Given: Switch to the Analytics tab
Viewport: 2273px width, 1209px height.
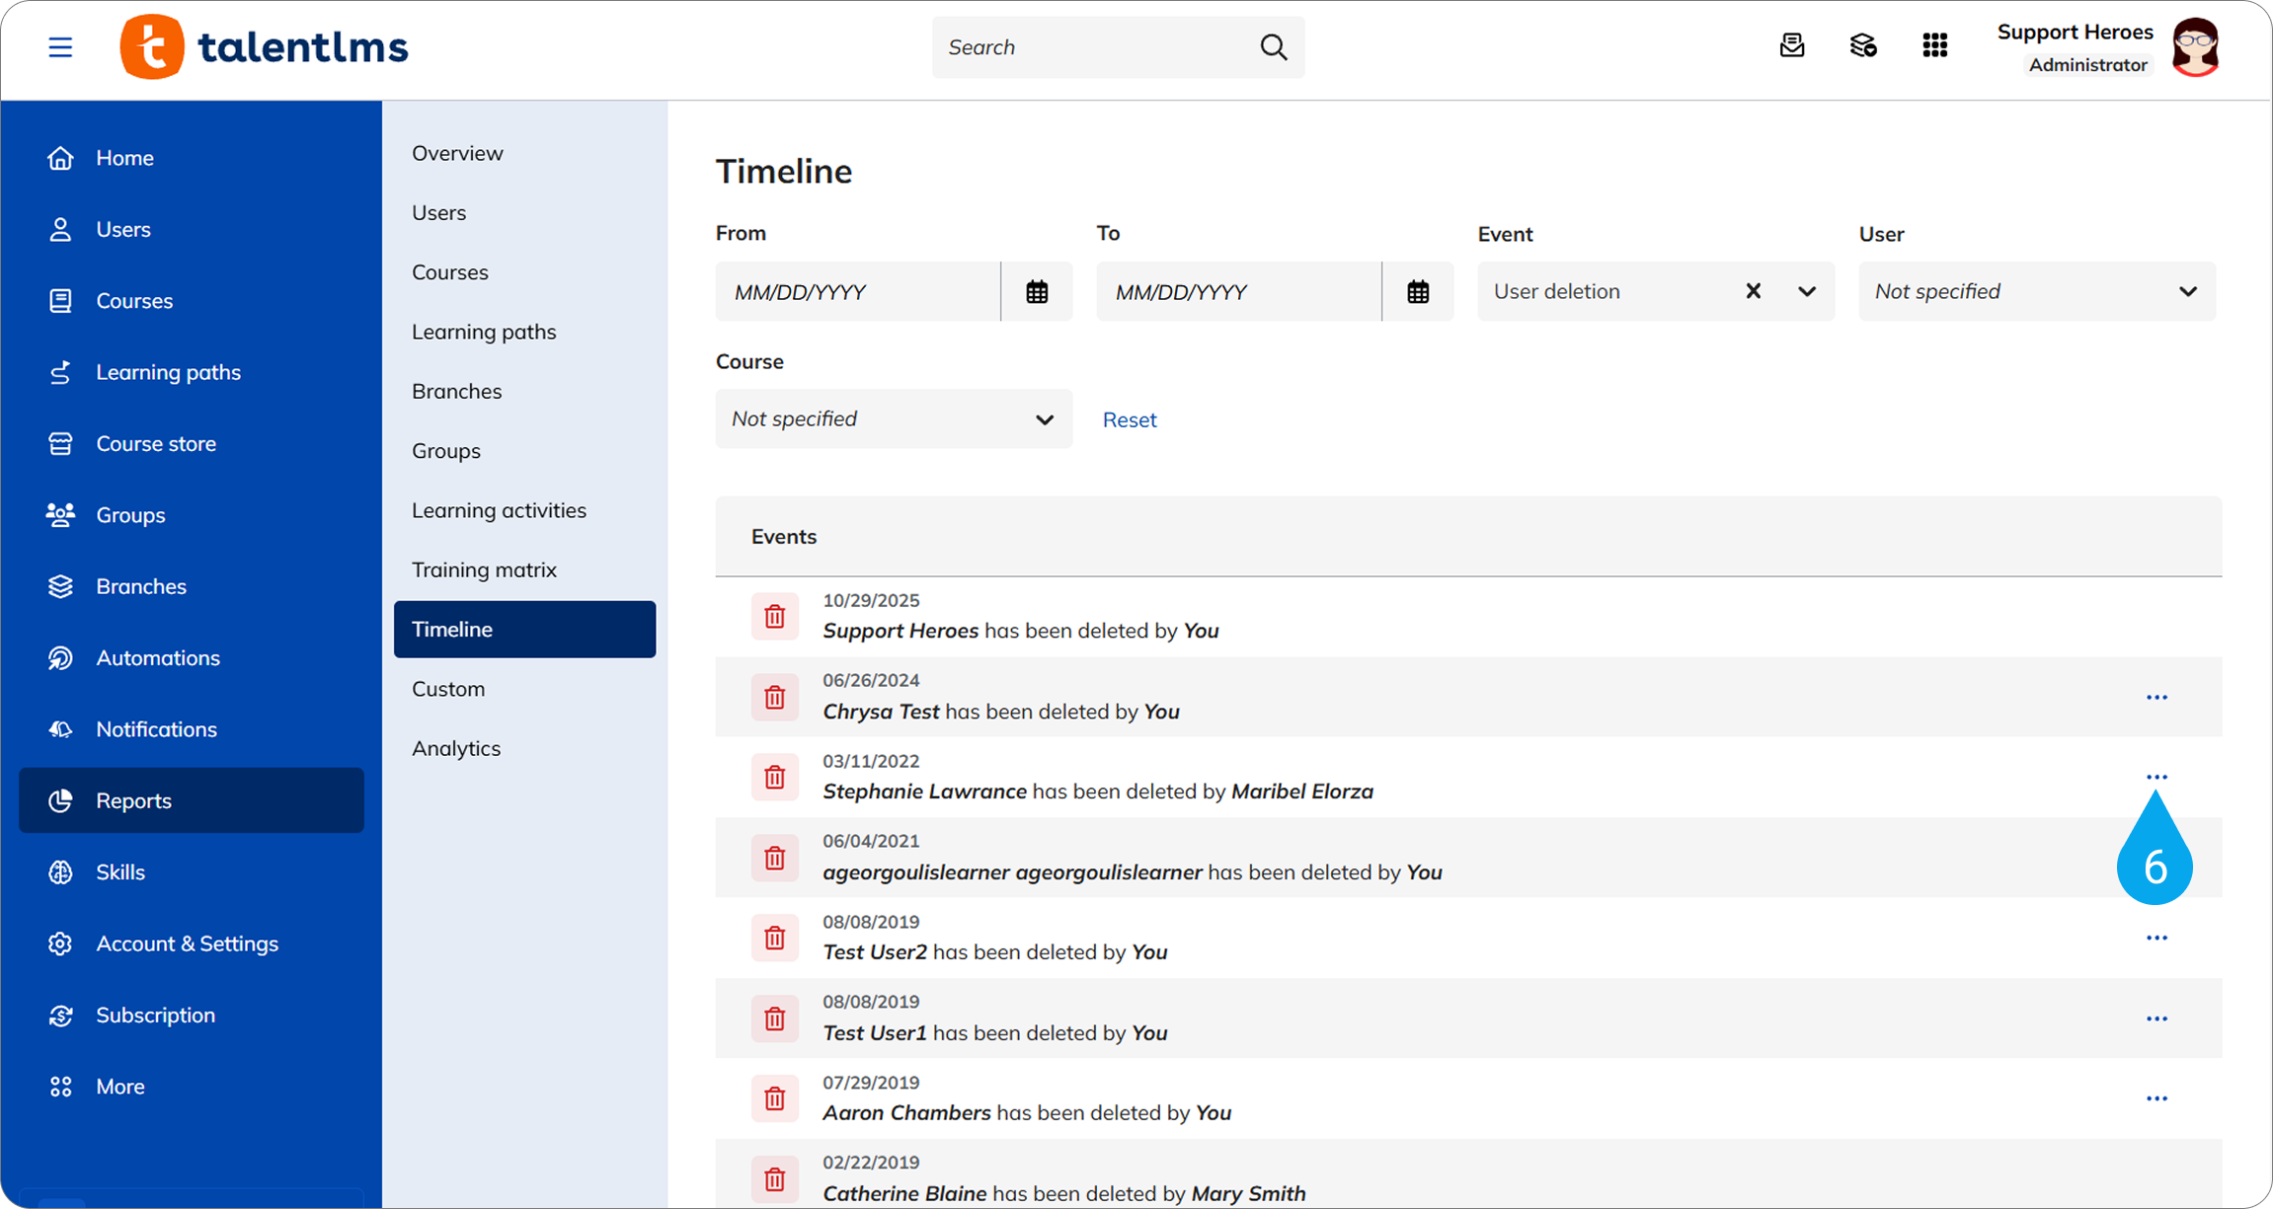Looking at the screenshot, I should 524,748.
